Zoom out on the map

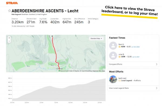coord(9,41)
